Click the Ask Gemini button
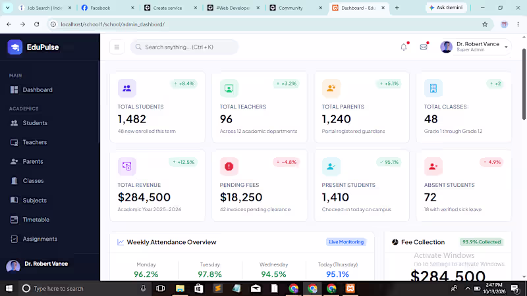527x296 pixels. point(446,7)
